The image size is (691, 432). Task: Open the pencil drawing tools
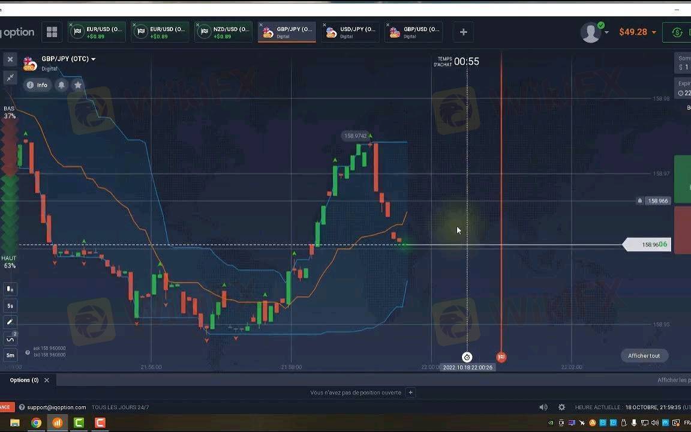[10, 322]
